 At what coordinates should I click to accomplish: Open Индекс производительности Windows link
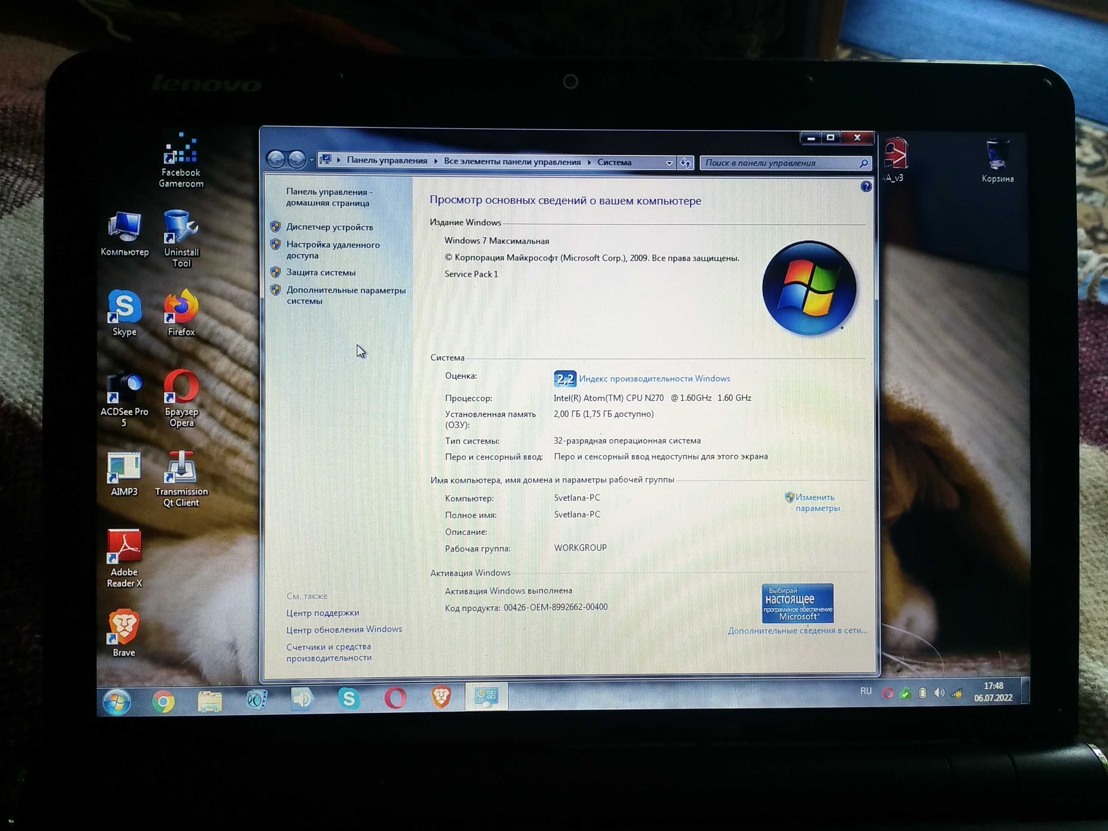pos(654,379)
